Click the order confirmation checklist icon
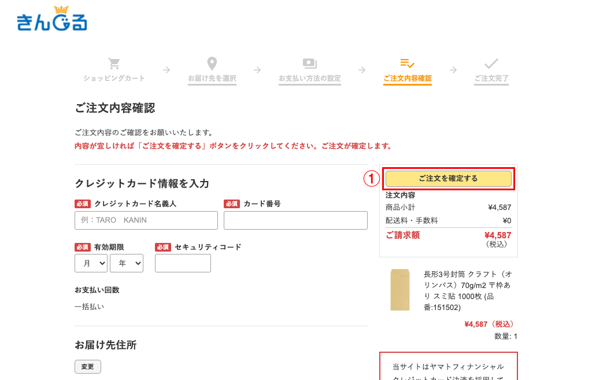Image resolution: width=592 pixels, height=380 pixels. click(x=407, y=64)
